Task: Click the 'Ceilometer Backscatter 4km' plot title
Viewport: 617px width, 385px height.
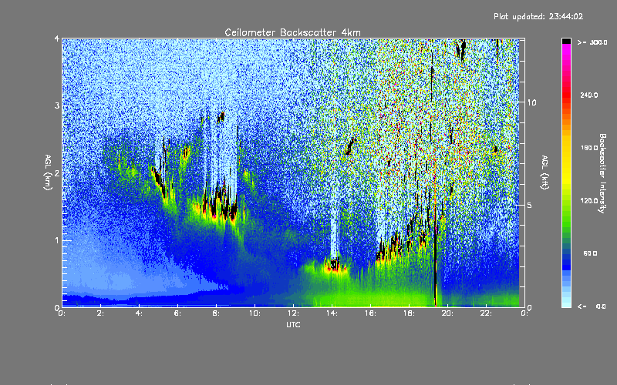Action: 292,32
